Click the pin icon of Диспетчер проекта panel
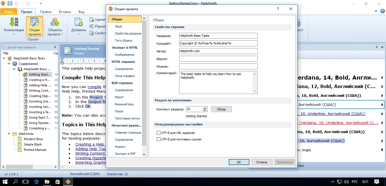This screenshot has width=386, height=186. 55,47
